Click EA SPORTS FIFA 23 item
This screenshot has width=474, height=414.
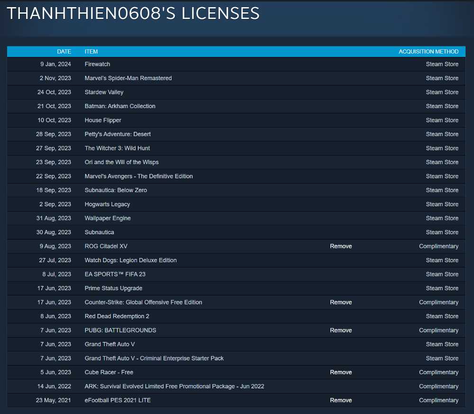(115, 274)
